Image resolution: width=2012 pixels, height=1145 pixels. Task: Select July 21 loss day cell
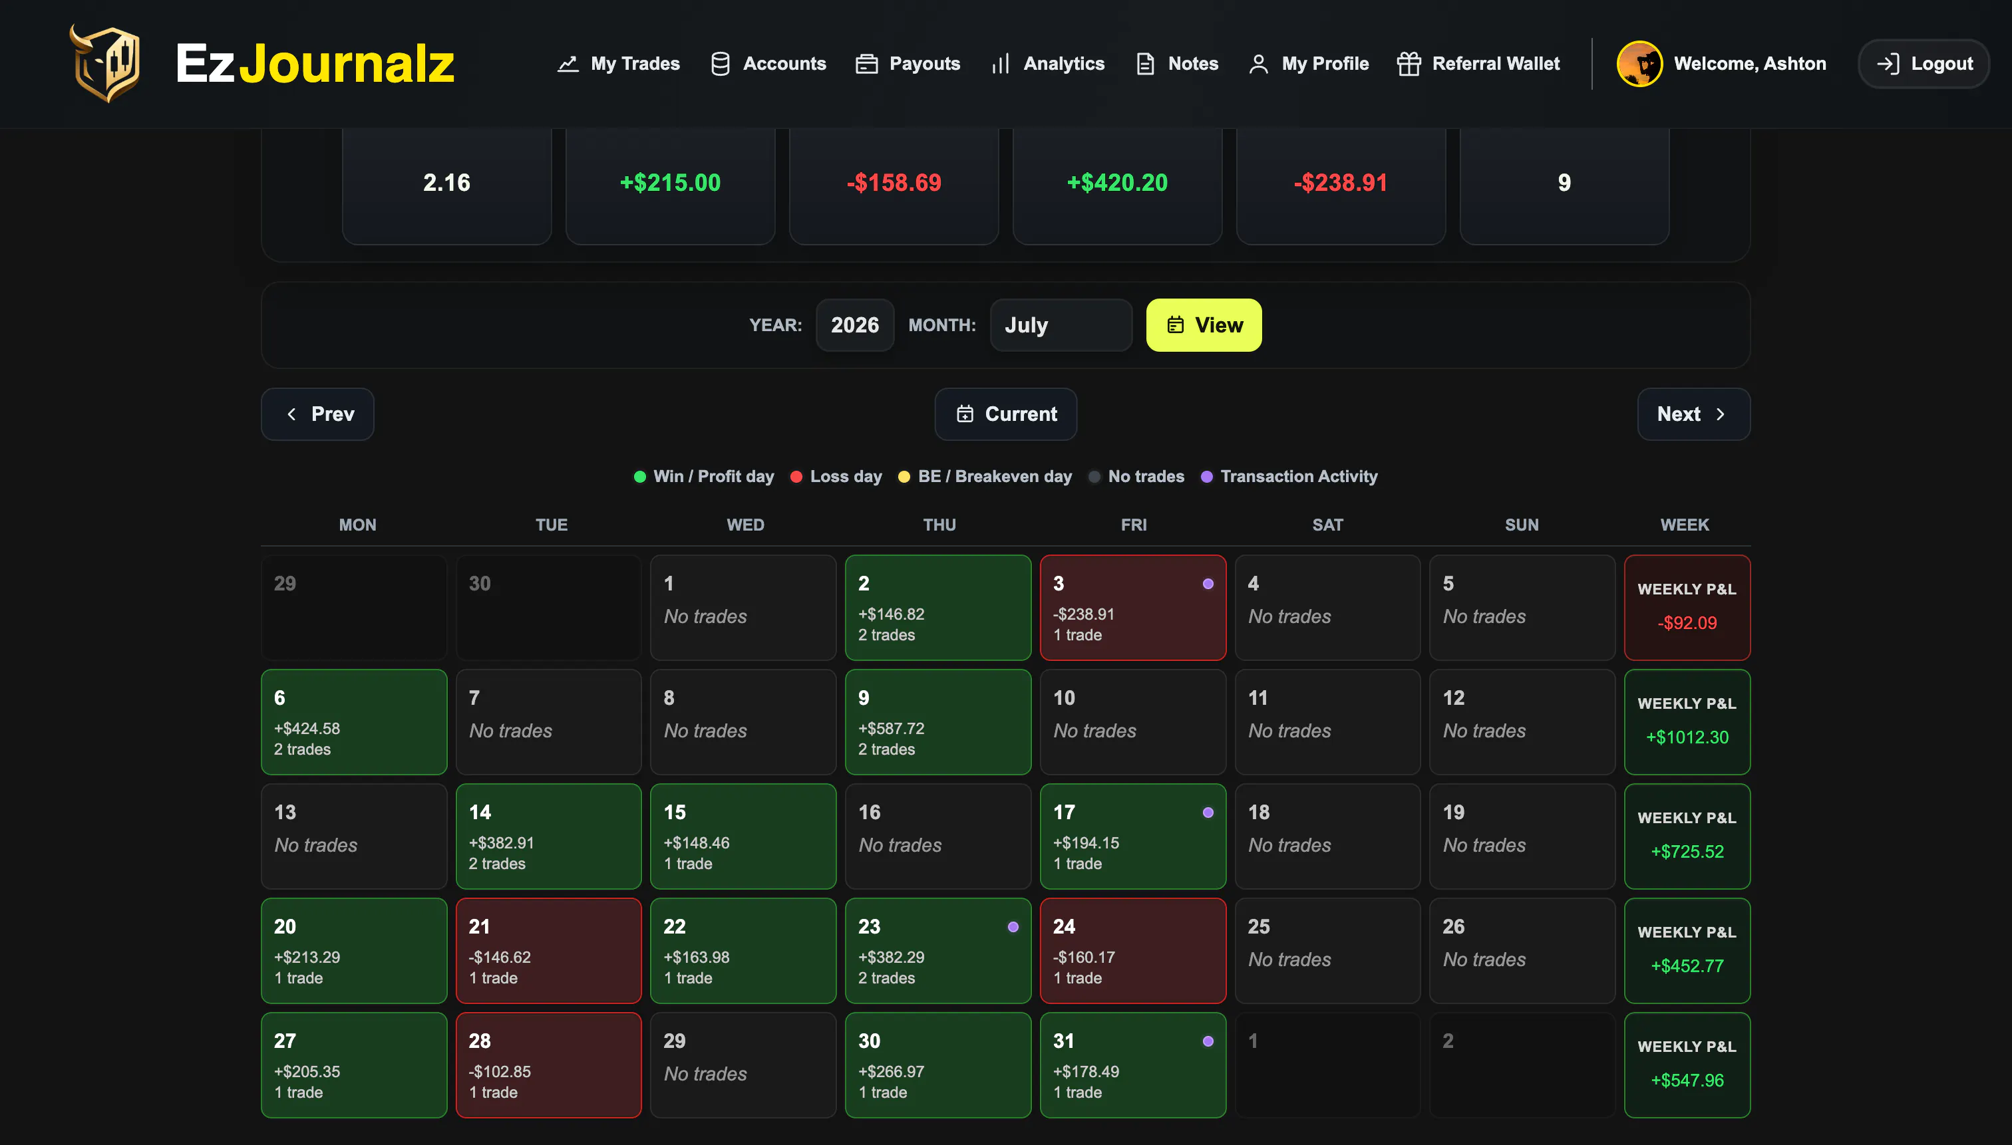tap(548, 951)
